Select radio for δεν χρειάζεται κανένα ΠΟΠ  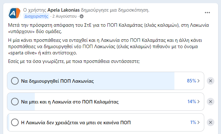click(x=15, y=122)
